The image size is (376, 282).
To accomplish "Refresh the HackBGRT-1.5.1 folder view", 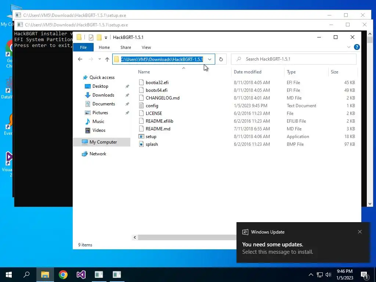I will (221, 59).
